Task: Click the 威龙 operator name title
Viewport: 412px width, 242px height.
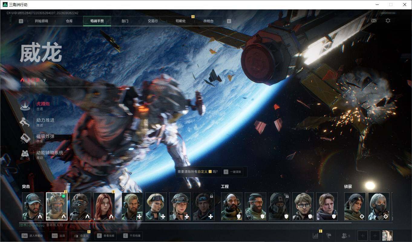Action: (41, 53)
